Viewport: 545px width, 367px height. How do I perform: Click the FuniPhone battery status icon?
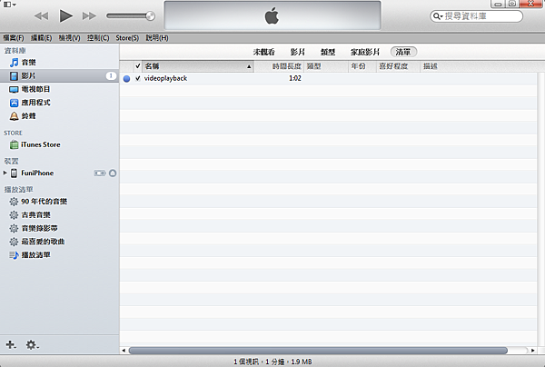point(100,174)
